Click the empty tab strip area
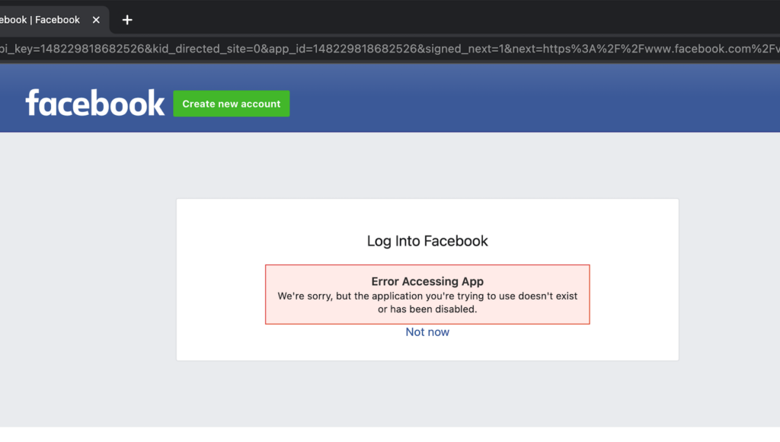This screenshot has width=780, height=442. pyautogui.click(x=457, y=18)
